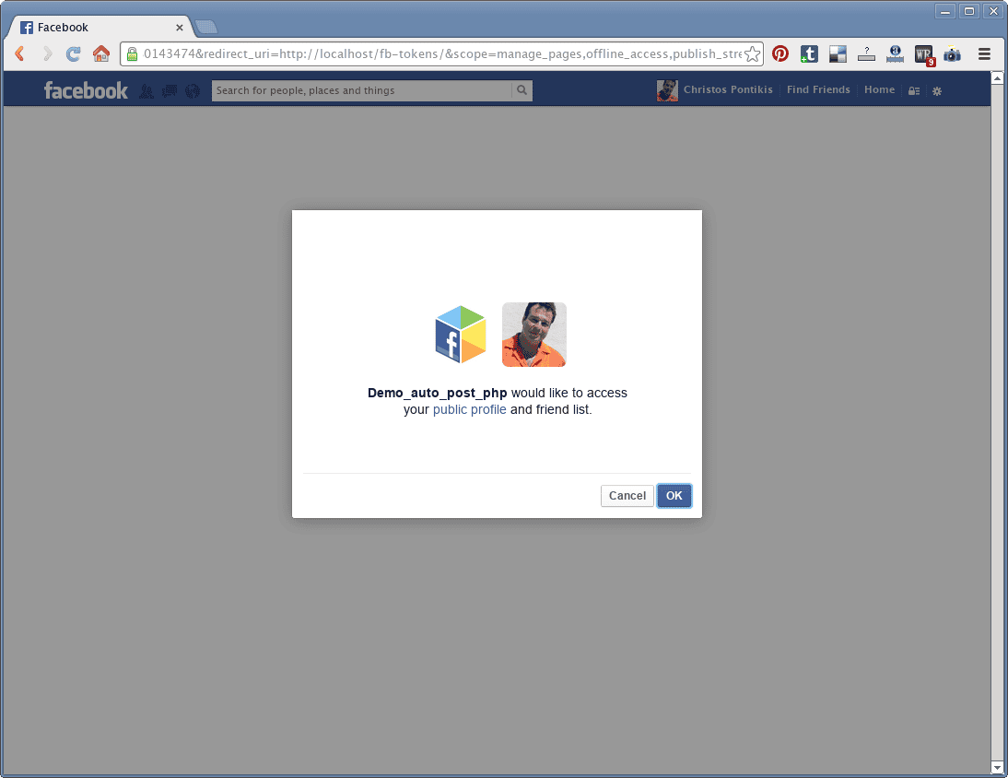The image size is (1008, 778).
Task: Click scrollbar up arrow
Action: coord(997,78)
